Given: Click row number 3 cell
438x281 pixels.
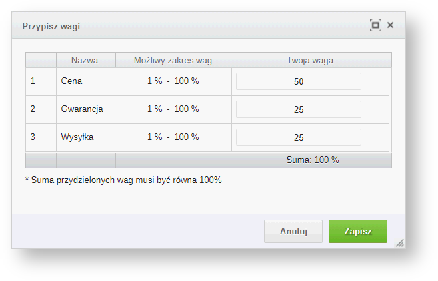Looking at the screenshot, I should coord(33,137).
